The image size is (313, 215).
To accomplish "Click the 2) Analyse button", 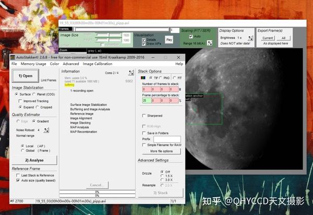I will coord(34,160).
